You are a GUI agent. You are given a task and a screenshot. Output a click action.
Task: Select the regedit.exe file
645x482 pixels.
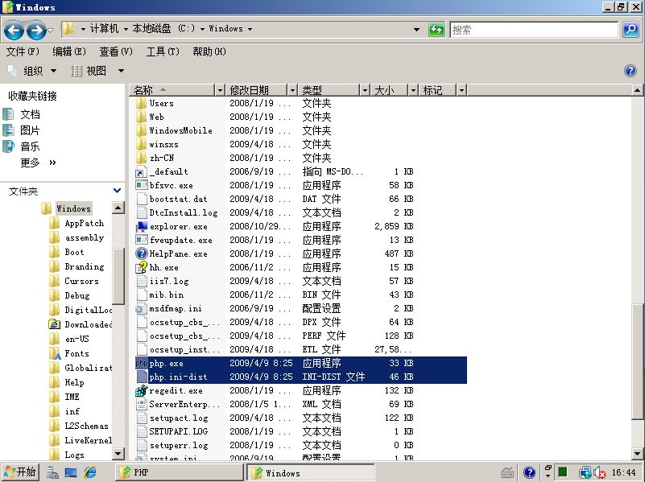pos(176,390)
